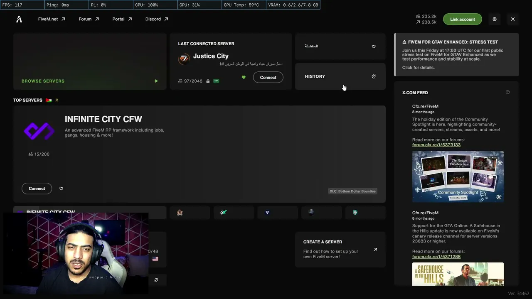Click the FiveM logo icon
This screenshot has height=299, width=532.
[19, 19]
